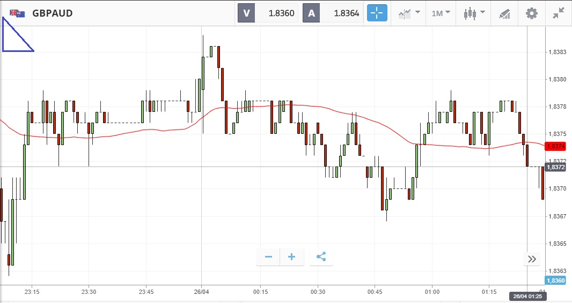This screenshot has width=572, height=303.
Task: Select the drawing tools pencil icon
Action: click(504, 13)
